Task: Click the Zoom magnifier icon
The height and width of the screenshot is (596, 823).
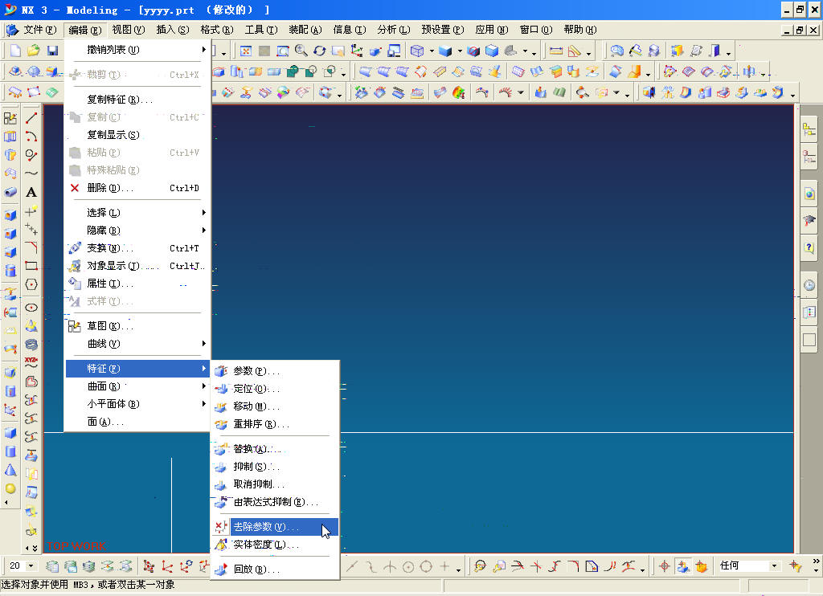Action: click(301, 51)
